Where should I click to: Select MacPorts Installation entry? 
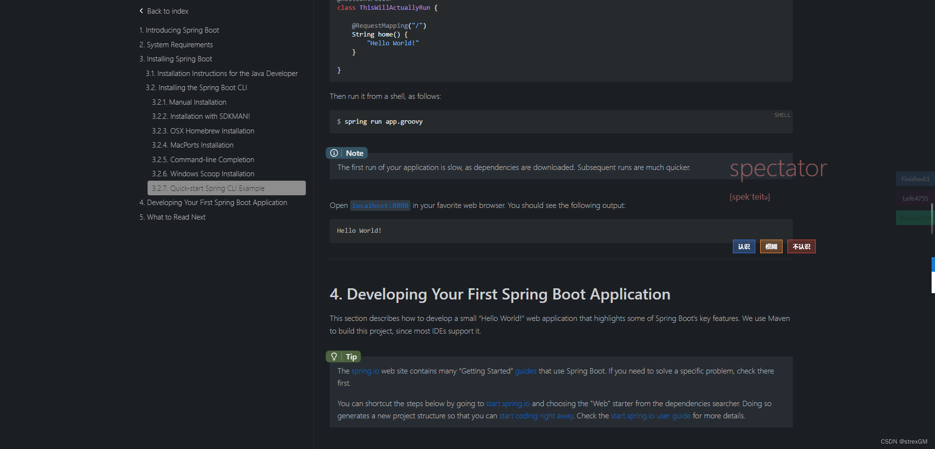coord(192,145)
